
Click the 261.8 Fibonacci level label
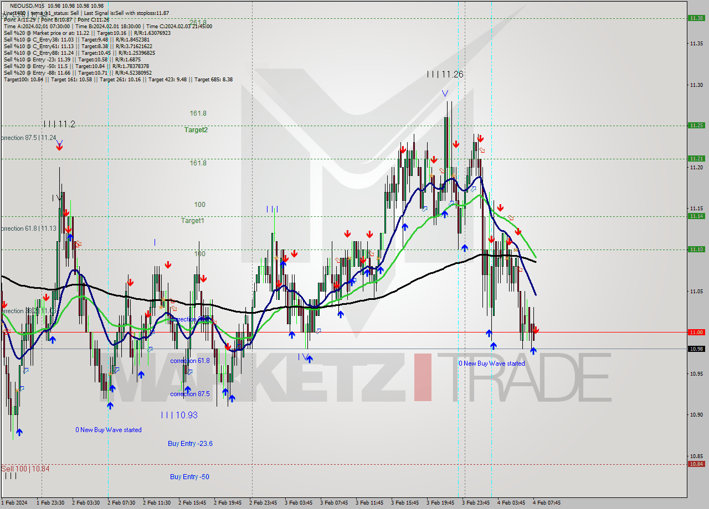198,22
